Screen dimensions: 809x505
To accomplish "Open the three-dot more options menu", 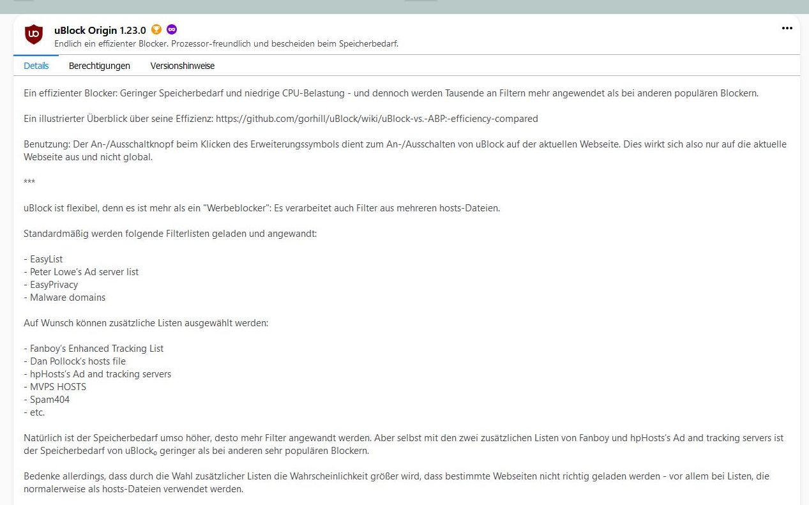I will coord(787,29).
